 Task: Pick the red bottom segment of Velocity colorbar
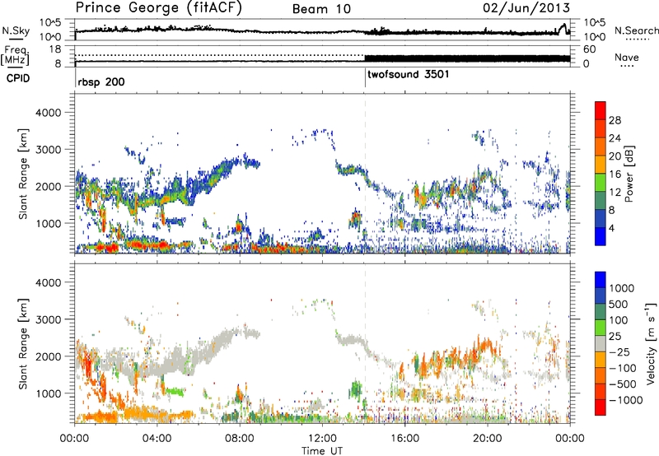tap(601, 407)
